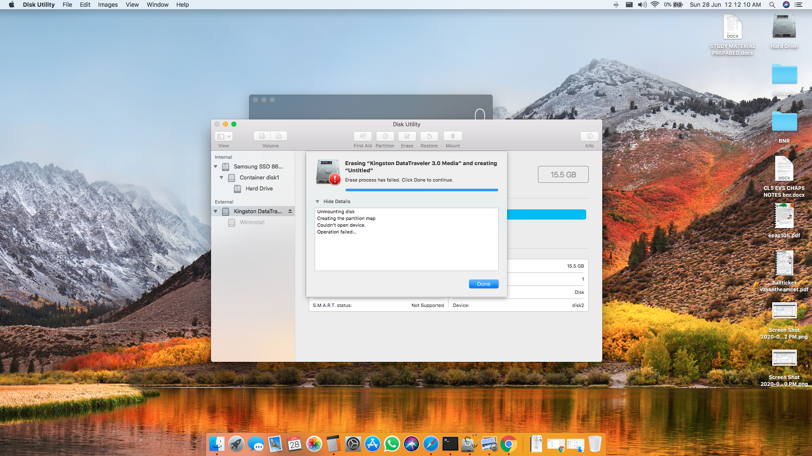
Task: Open the File menu
Action: click(x=67, y=5)
